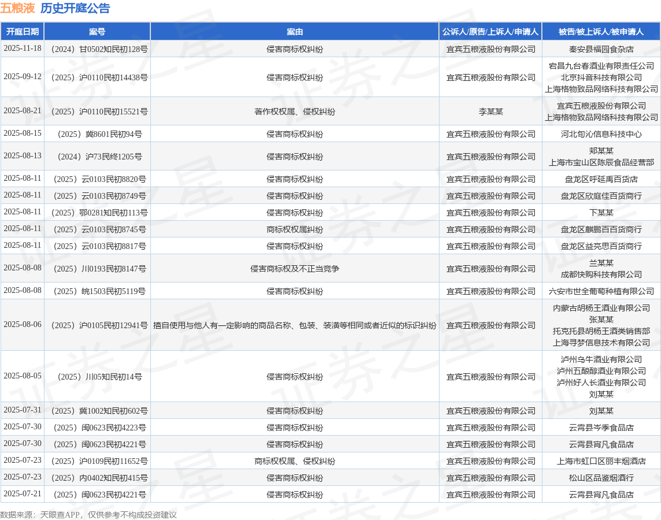
Task: Click defendant 泸州乌牛酒业有限公司
Action: click(x=601, y=359)
